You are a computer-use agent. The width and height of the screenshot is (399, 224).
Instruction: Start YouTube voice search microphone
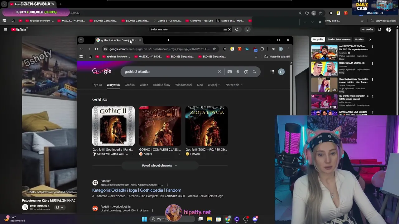(x=248, y=29)
